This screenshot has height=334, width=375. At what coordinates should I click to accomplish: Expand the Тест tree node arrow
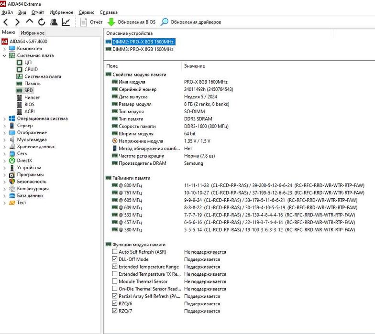coord(5,203)
